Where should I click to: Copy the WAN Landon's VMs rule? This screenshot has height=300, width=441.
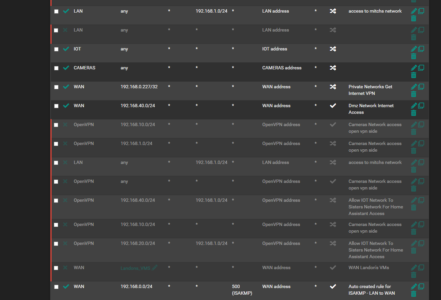(421, 267)
